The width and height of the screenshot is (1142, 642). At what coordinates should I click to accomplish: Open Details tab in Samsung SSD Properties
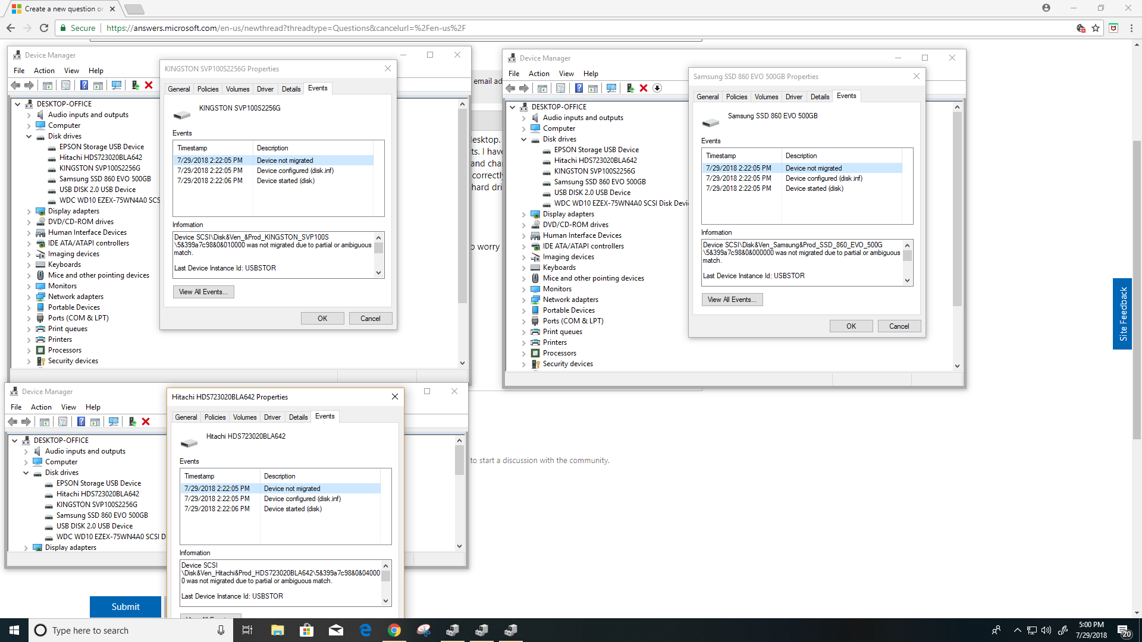[x=820, y=97]
